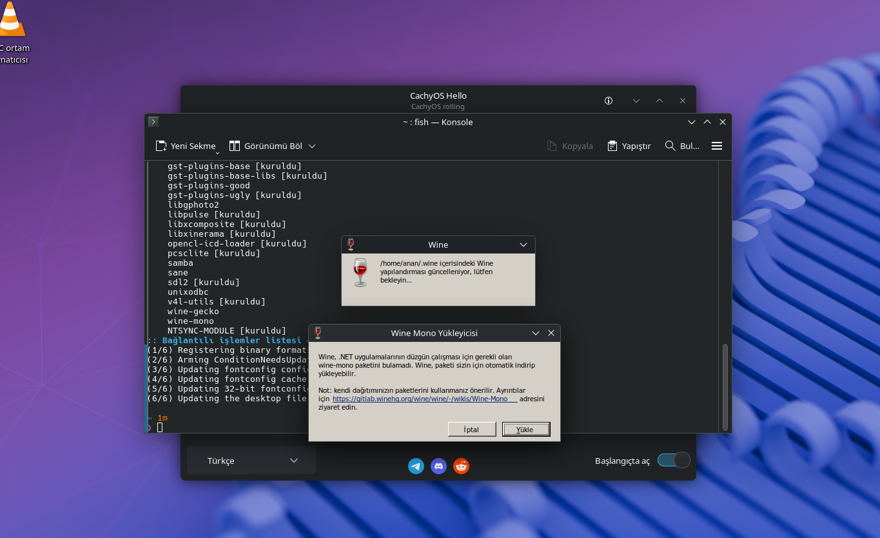Click the gst-plugins-good line in terminal
This screenshot has width=880, height=538.
pyautogui.click(x=209, y=186)
